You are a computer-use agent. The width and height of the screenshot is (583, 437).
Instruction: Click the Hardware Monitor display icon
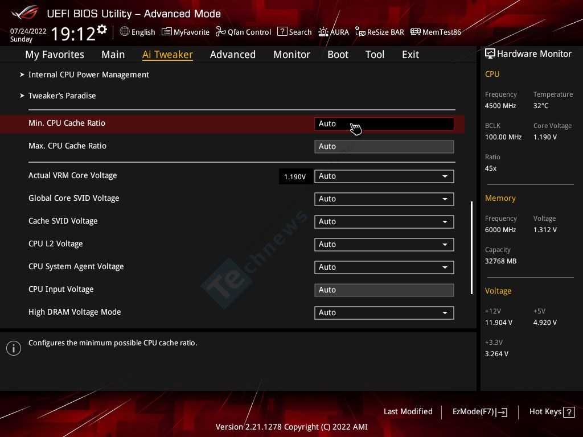(x=490, y=53)
